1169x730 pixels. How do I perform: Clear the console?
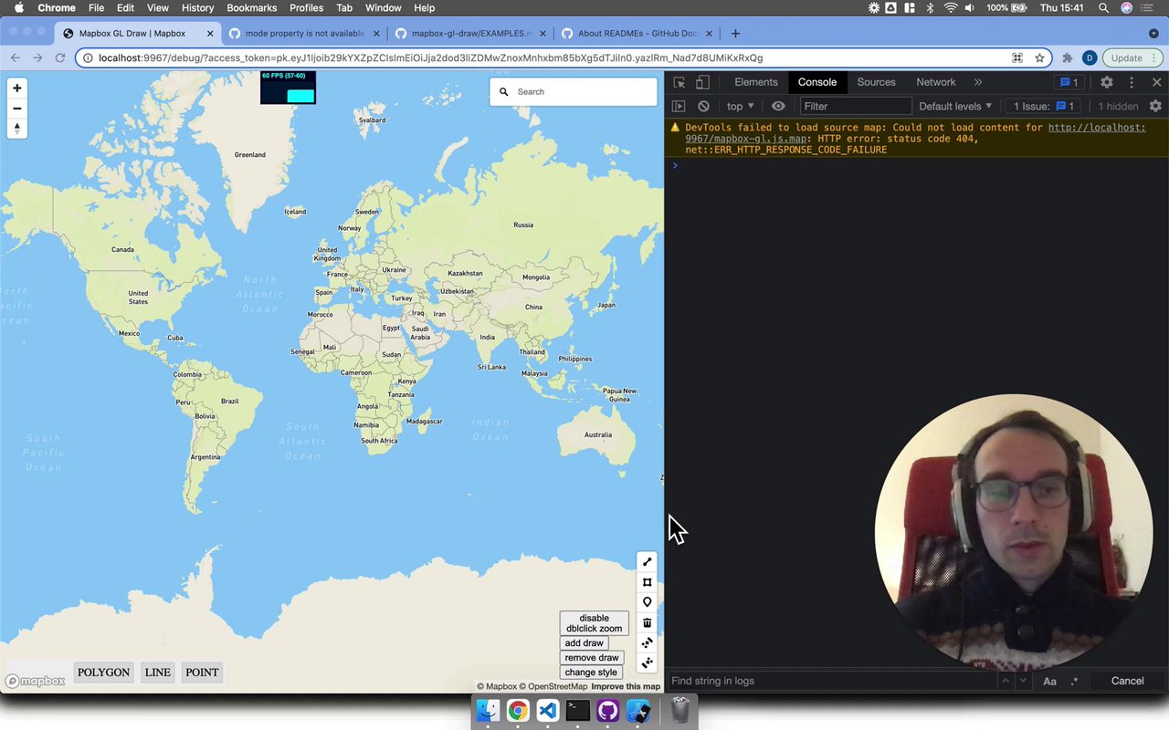(x=703, y=106)
